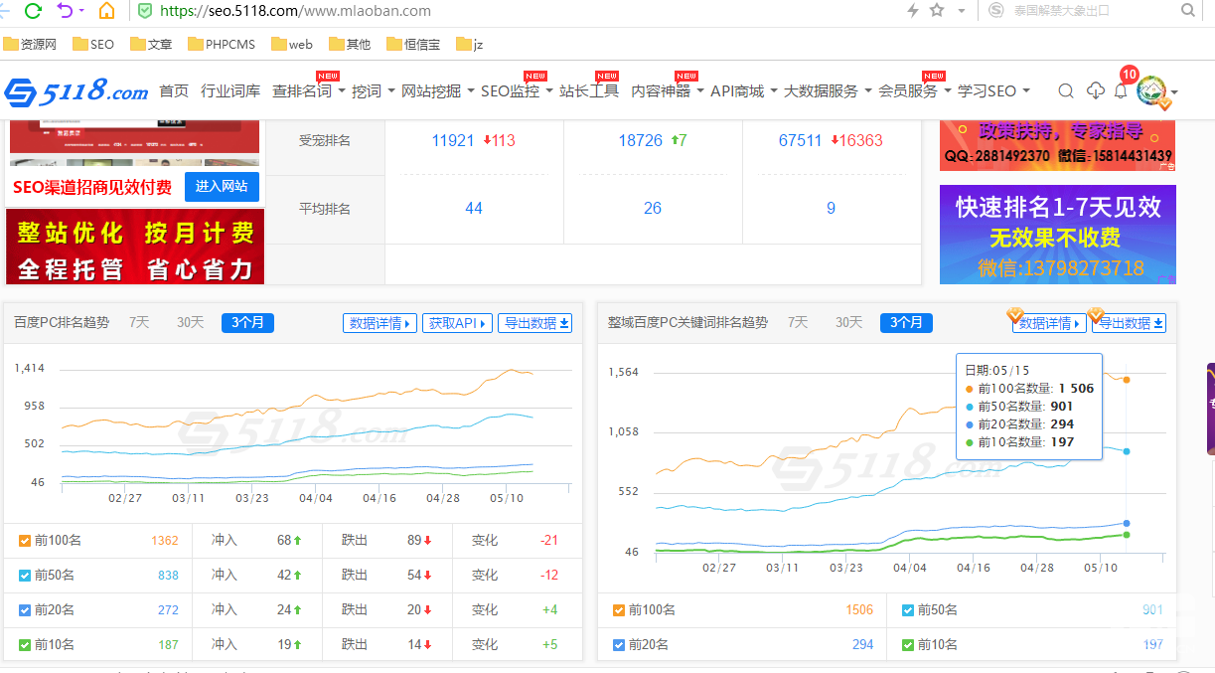
Task: Open the 文章 bookmark folder
Action: coord(151,44)
